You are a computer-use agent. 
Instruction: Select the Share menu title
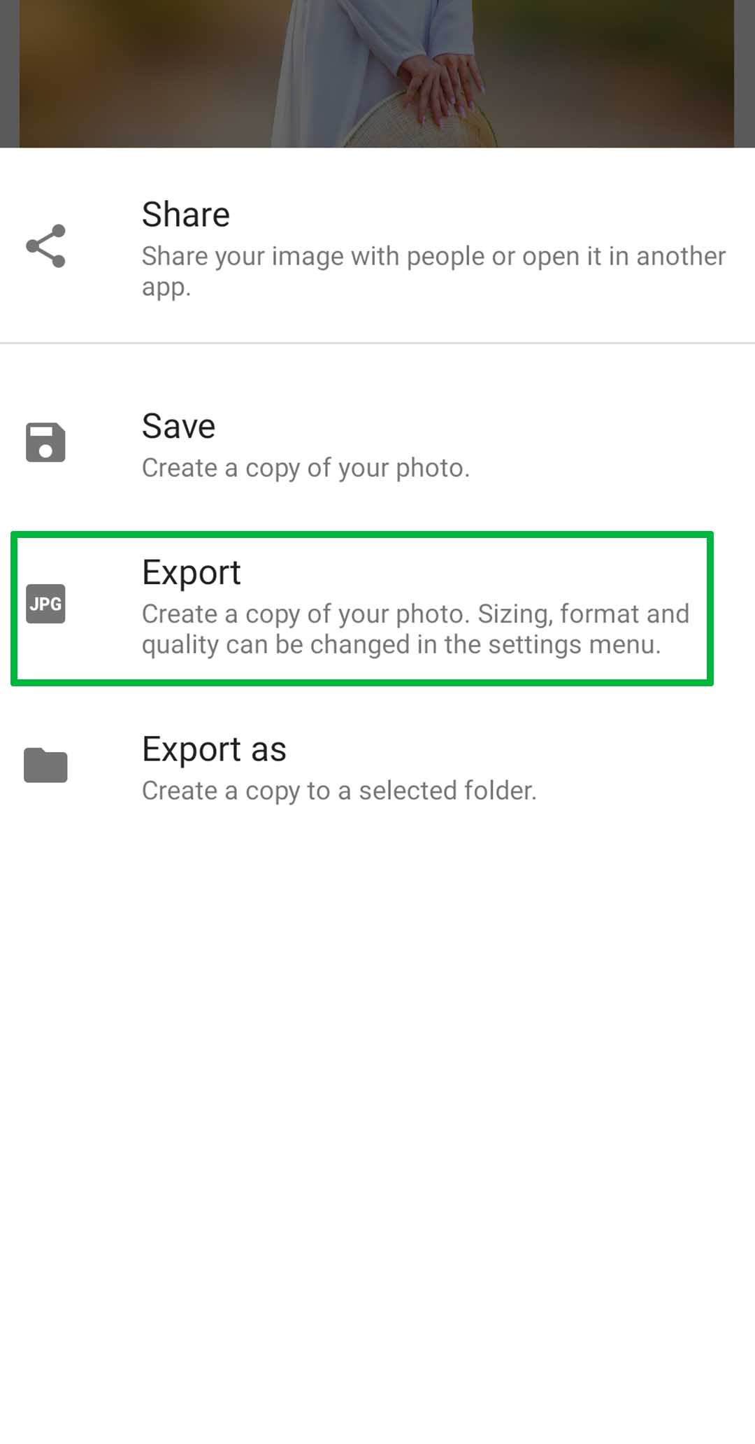(x=186, y=214)
